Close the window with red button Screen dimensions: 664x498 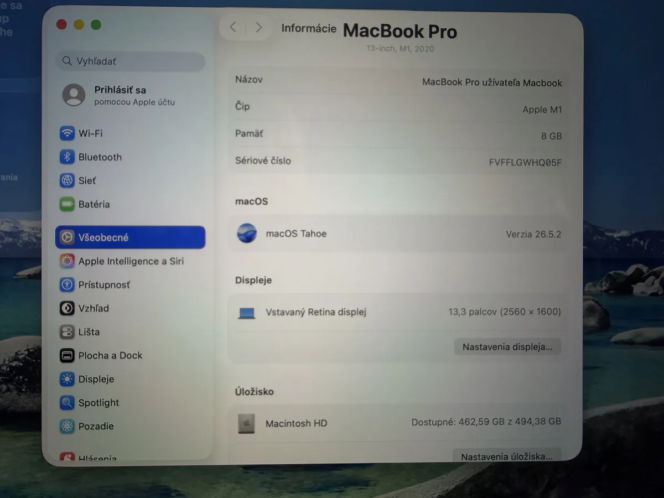(61, 24)
